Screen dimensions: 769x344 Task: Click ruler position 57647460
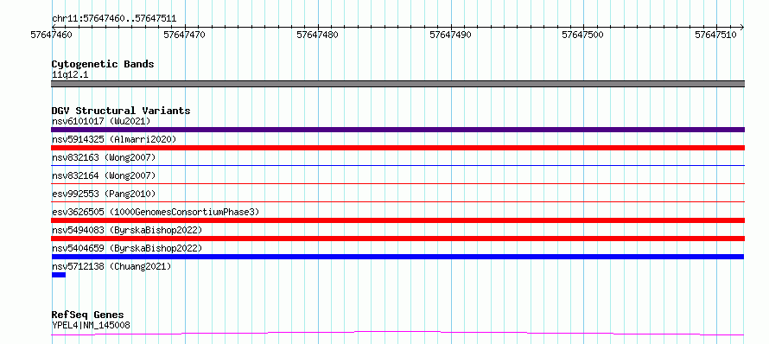pos(51,35)
